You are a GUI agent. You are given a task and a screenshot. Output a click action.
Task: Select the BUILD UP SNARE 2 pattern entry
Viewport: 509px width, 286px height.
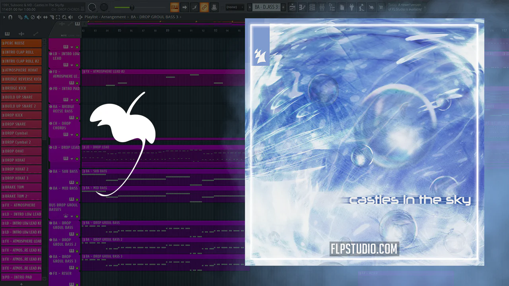tap(21, 106)
